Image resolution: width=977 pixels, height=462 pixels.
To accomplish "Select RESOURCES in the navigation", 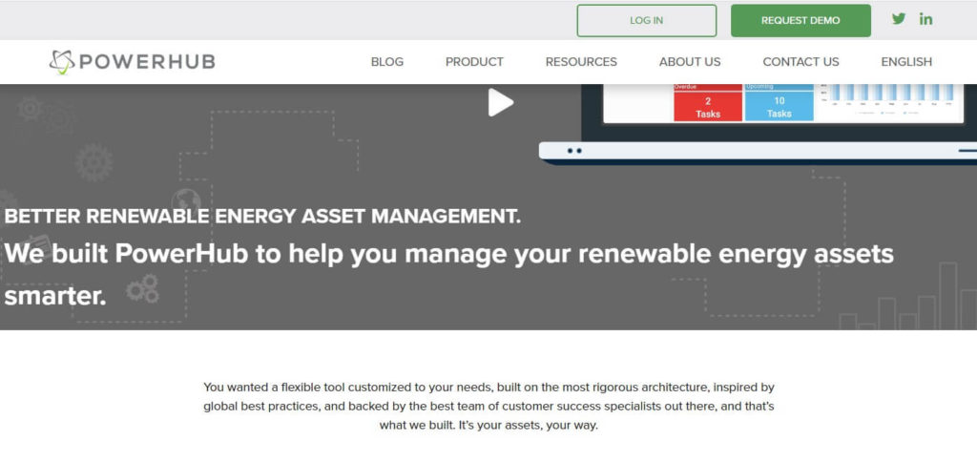I will (x=581, y=62).
